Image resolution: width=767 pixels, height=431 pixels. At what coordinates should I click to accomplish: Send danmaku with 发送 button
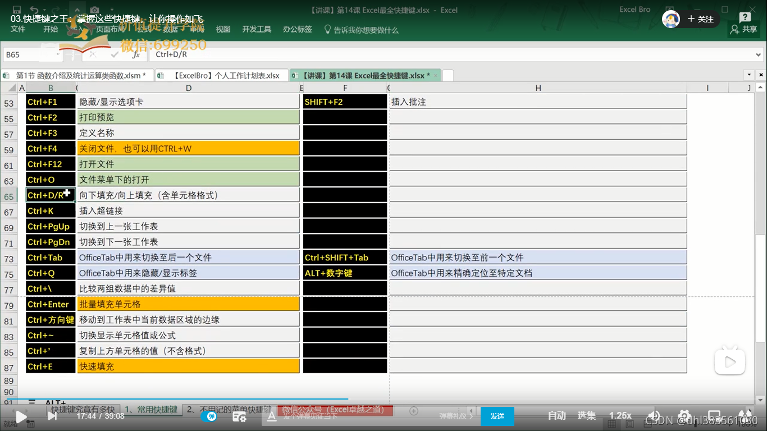pyautogui.click(x=497, y=416)
